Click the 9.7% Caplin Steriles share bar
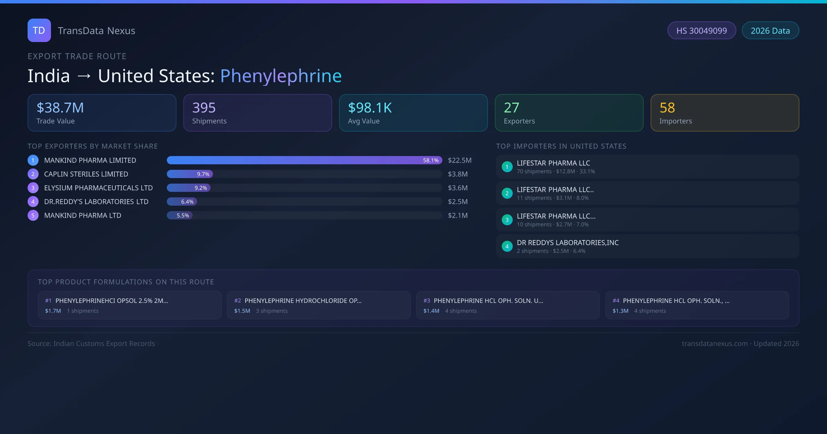This screenshot has width=827, height=434. coord(190,174)
